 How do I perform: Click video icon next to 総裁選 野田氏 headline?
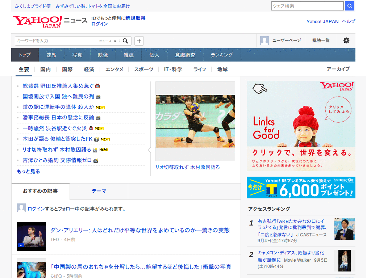click(x=97, y=86)
